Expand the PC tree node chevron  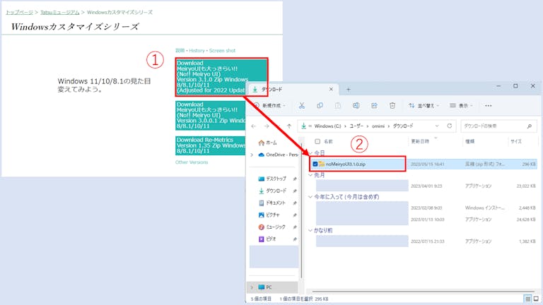click(252, 287)
